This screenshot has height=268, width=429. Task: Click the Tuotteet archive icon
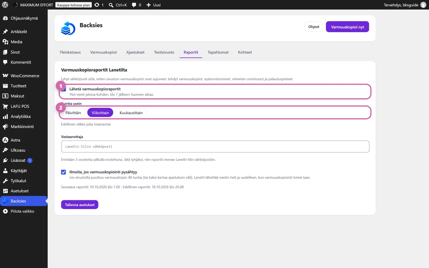(5, 86)
